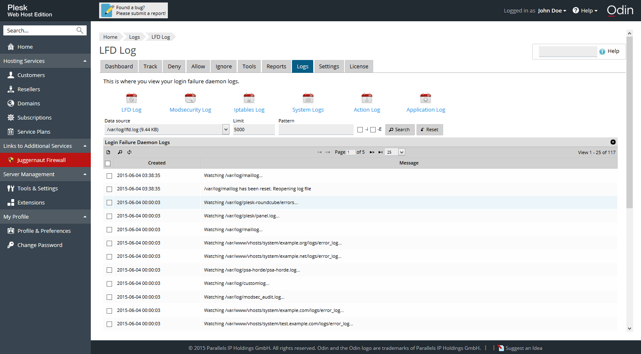Open the Application Log icon
This screenshot has height=354, width=641.
(426, 98)
